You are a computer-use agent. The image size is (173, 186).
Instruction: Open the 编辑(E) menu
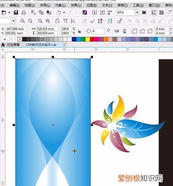(x=14, y=5)
